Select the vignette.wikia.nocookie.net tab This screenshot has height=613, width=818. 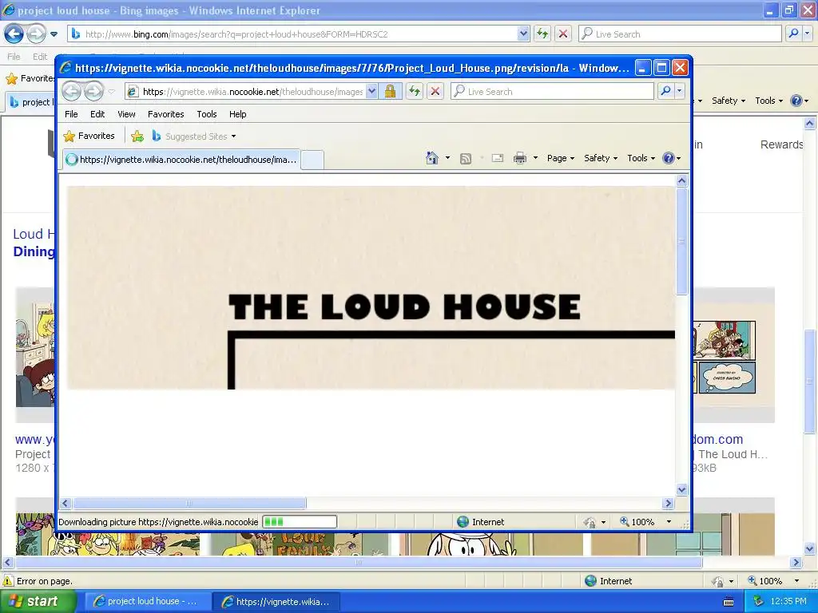181,160
